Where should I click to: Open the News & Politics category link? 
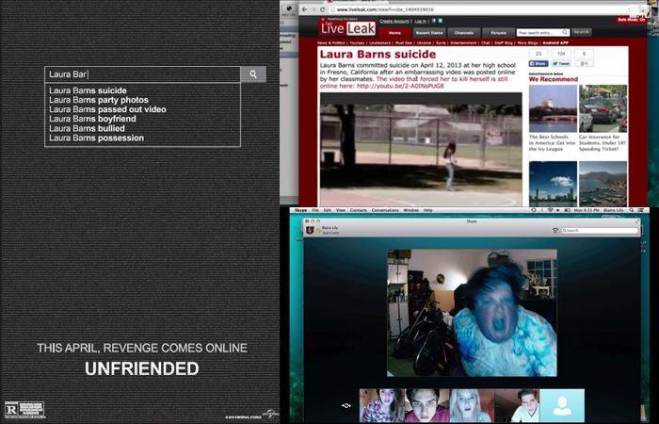click(x=331, y=43)
